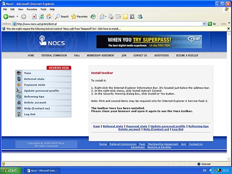This screenshot has width=232, height=174.
Task: Go to HOME in the site navigation
Action: 31,55
